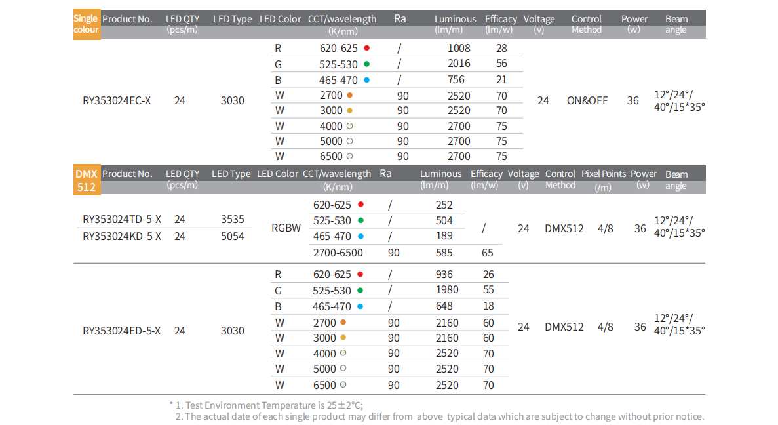Click the Pixel Points column header

(604, 174)
